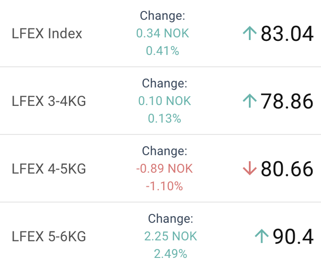Click the 78.86 price value

[287, 101]
